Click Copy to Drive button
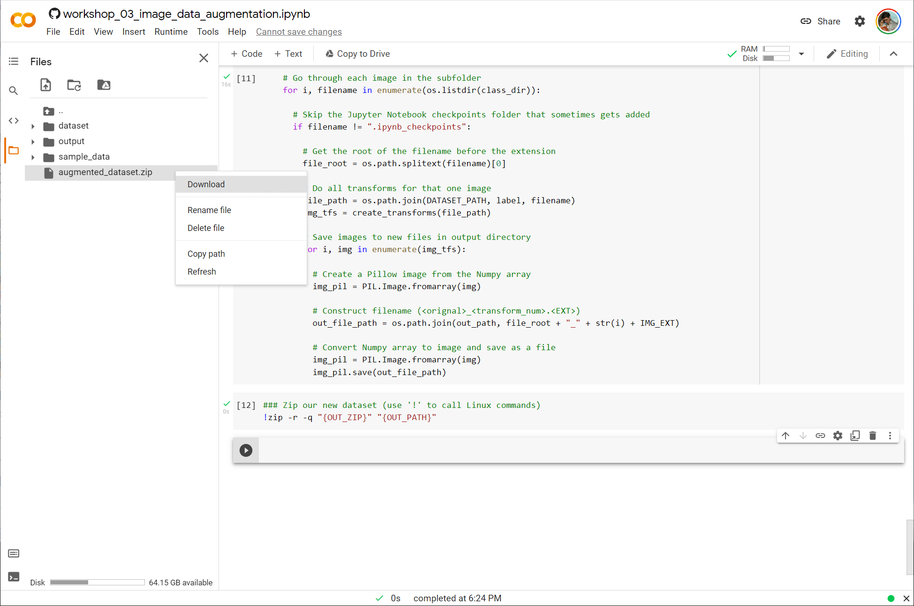This screenshot has width=914, height=606. coord(357,54)
